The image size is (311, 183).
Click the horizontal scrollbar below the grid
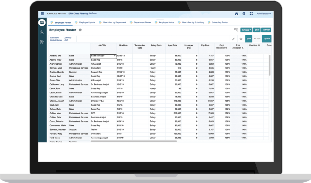pyautogui.click(x=134, y=141)
